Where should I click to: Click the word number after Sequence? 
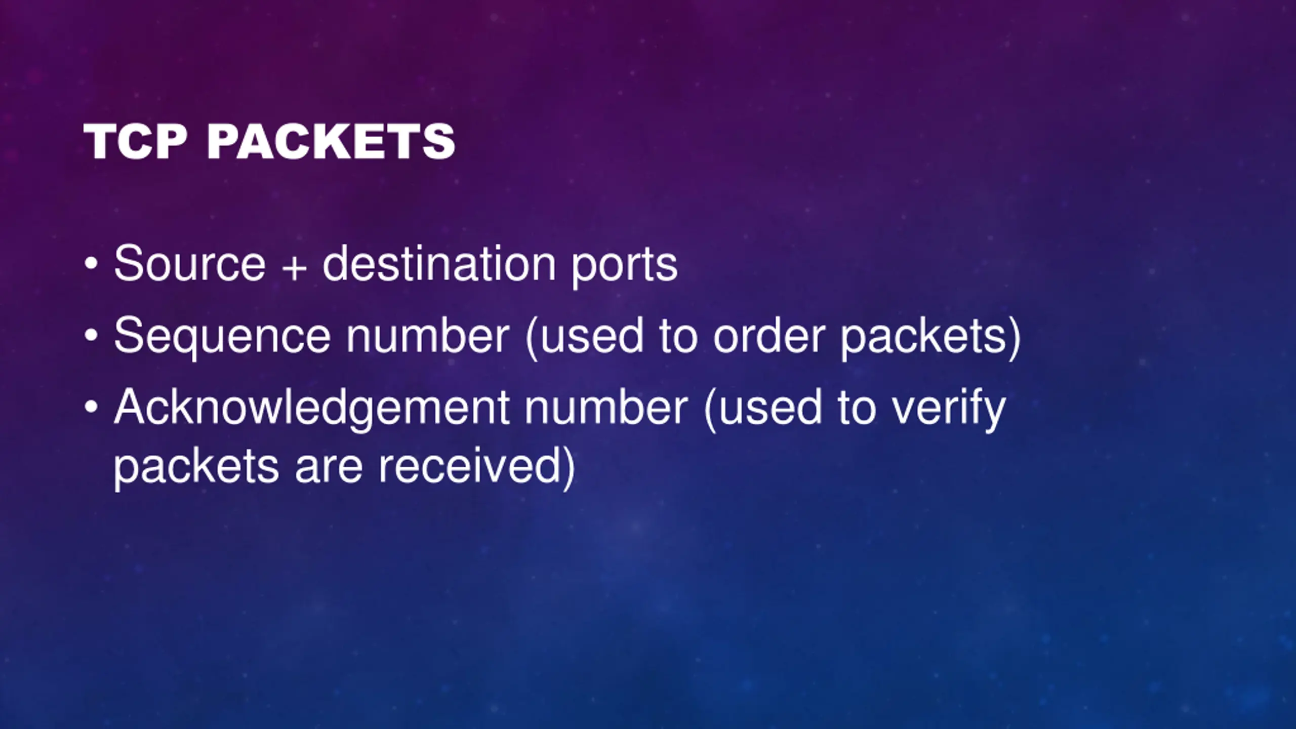tap(427, 336)
